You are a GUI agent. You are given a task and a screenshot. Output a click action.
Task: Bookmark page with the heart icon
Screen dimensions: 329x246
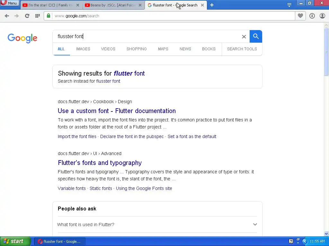pyautogui.click(x=300, y=16)
